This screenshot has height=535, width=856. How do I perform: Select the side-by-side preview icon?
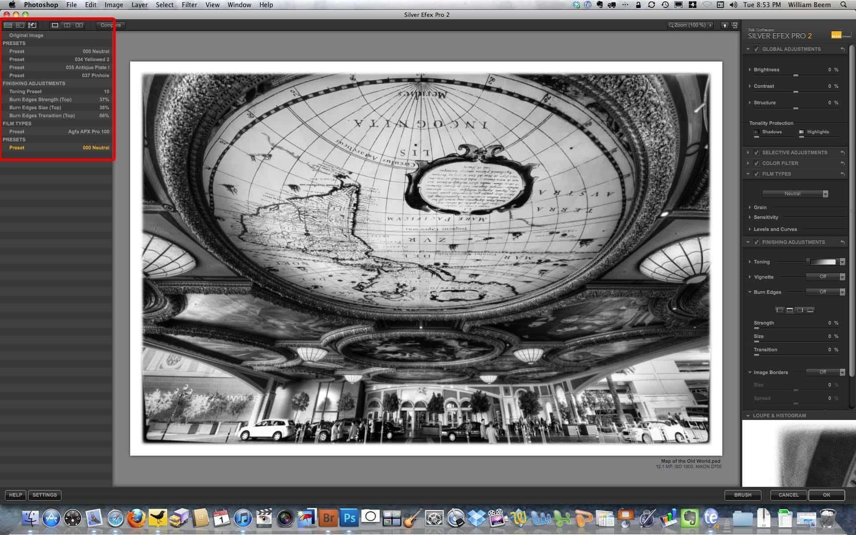[79, 25]
